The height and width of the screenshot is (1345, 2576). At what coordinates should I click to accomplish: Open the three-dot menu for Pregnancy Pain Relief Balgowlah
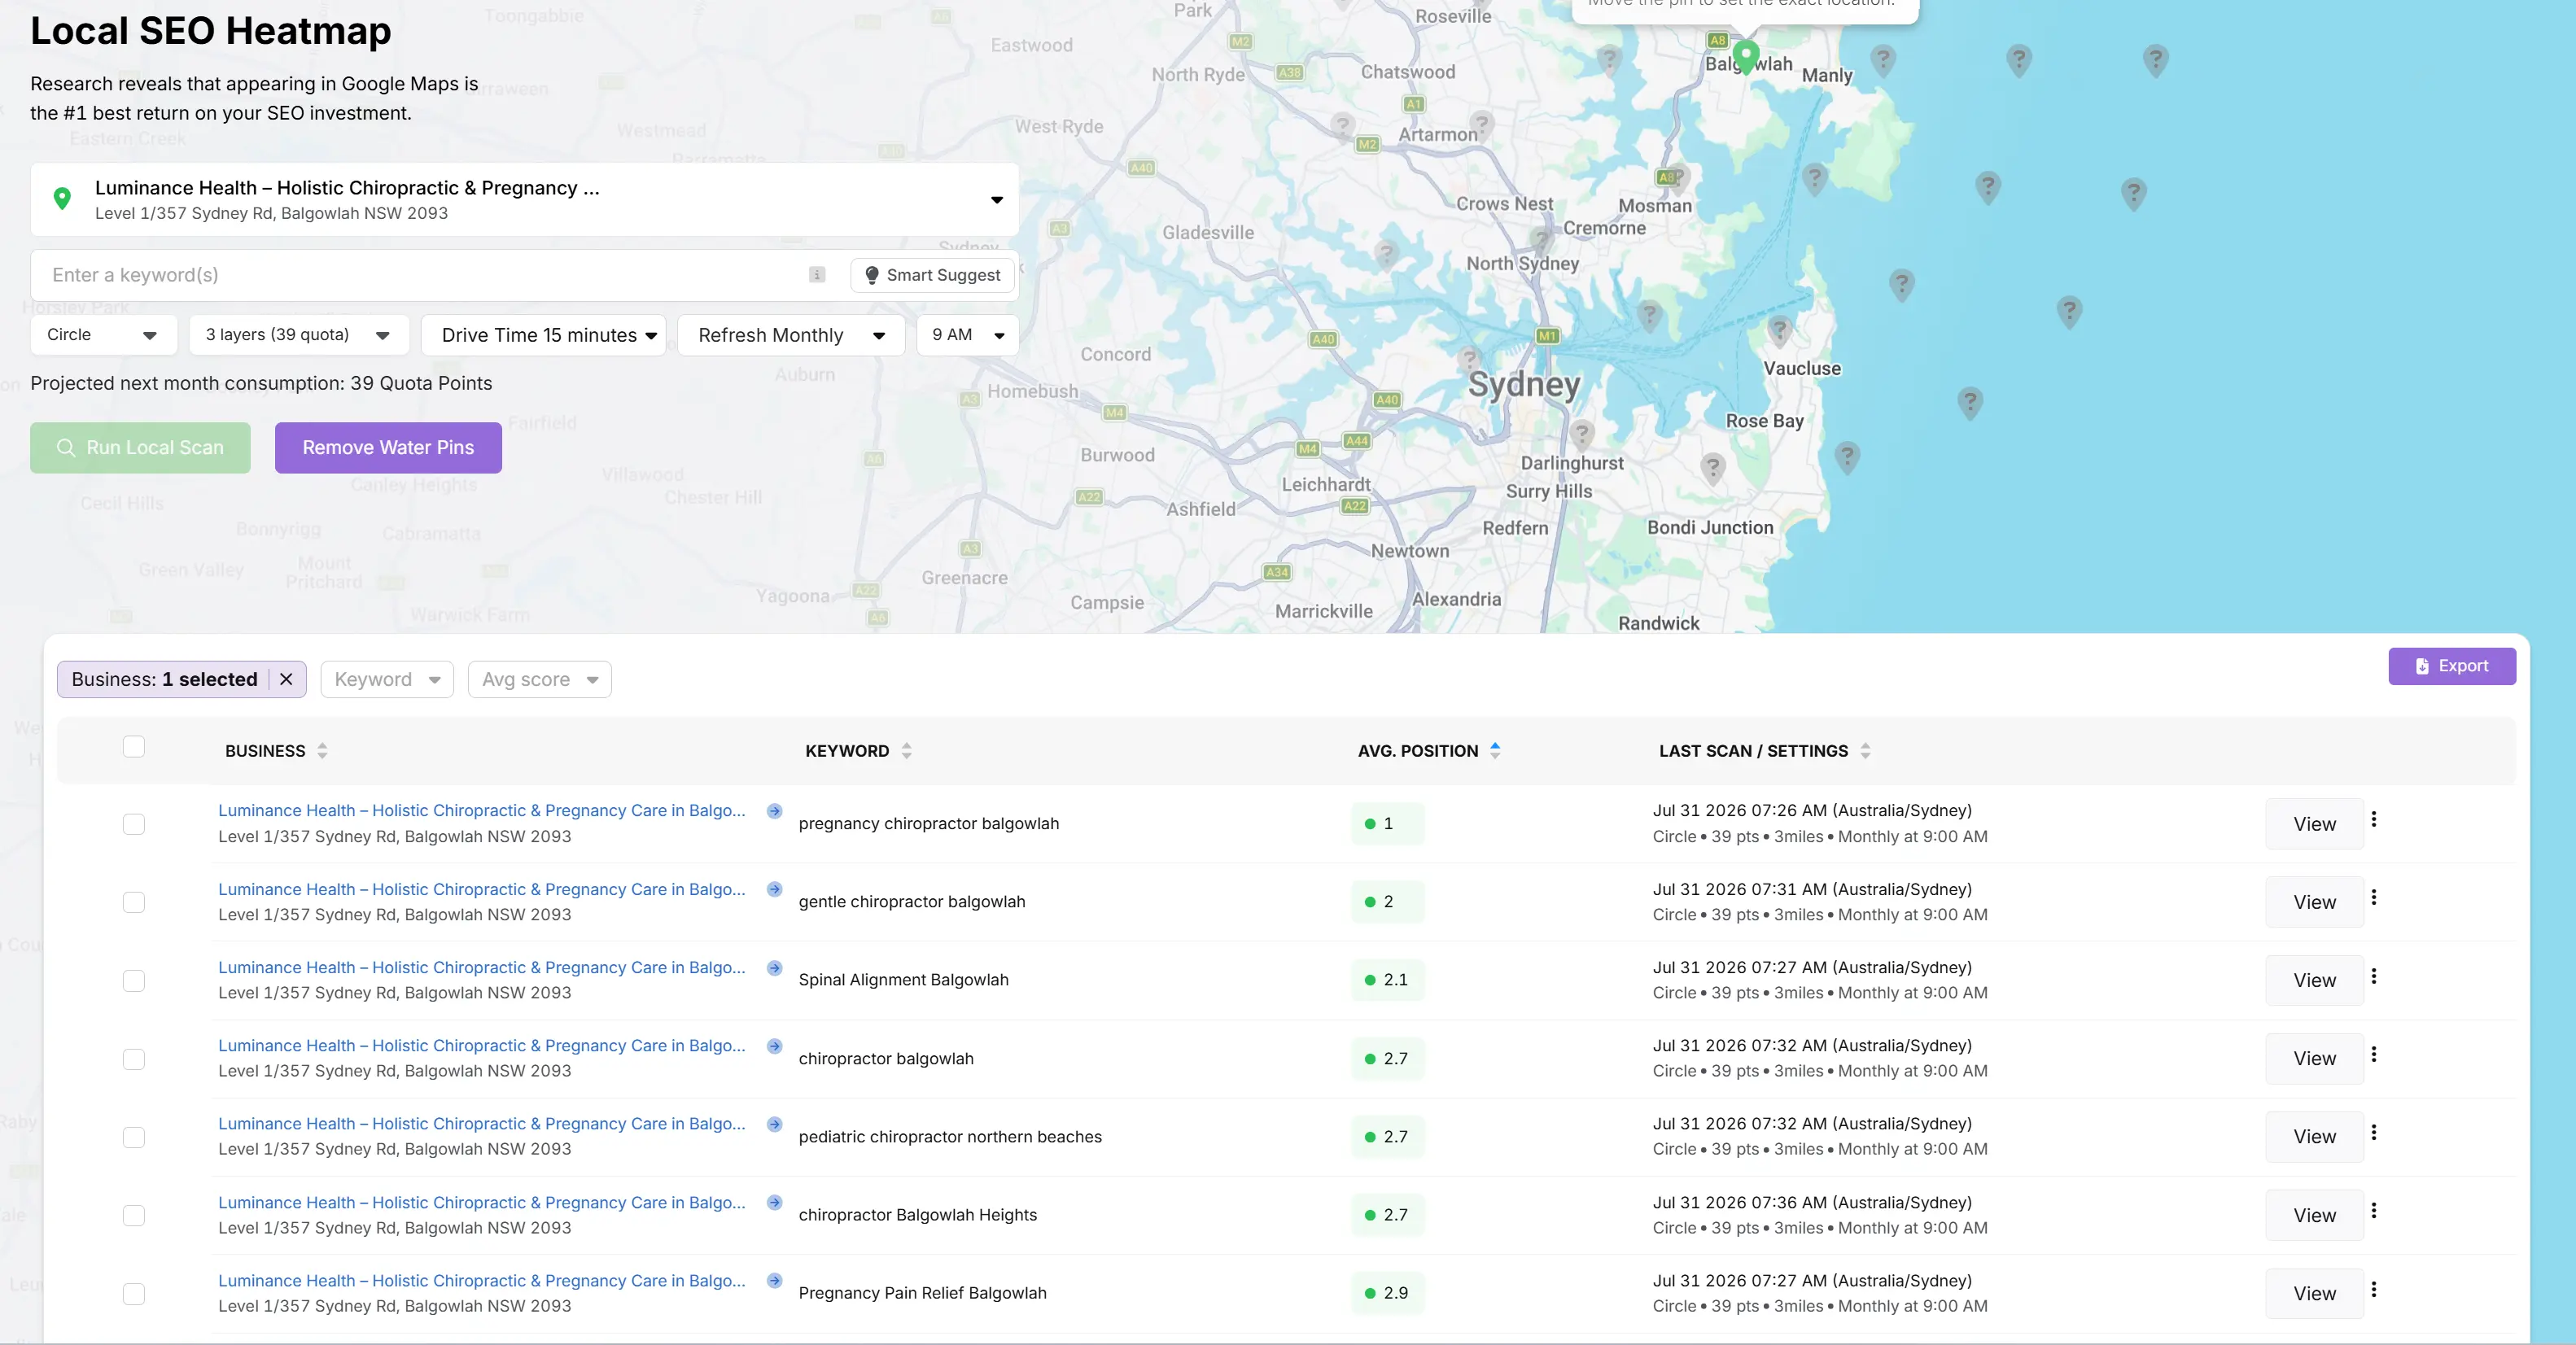pyautogui.click(x=2374, y=1289)
